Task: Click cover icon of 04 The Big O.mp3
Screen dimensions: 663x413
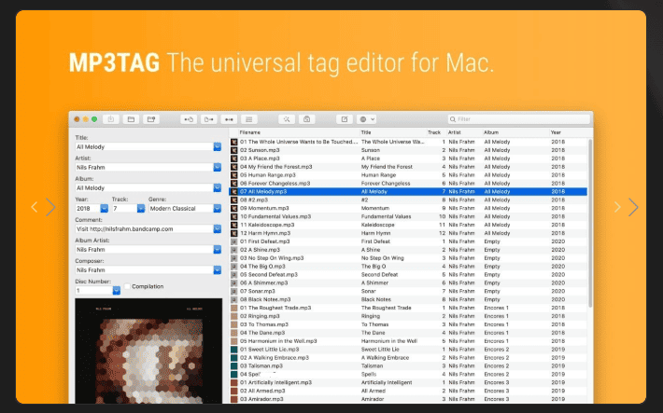Action: coord(233,267)
